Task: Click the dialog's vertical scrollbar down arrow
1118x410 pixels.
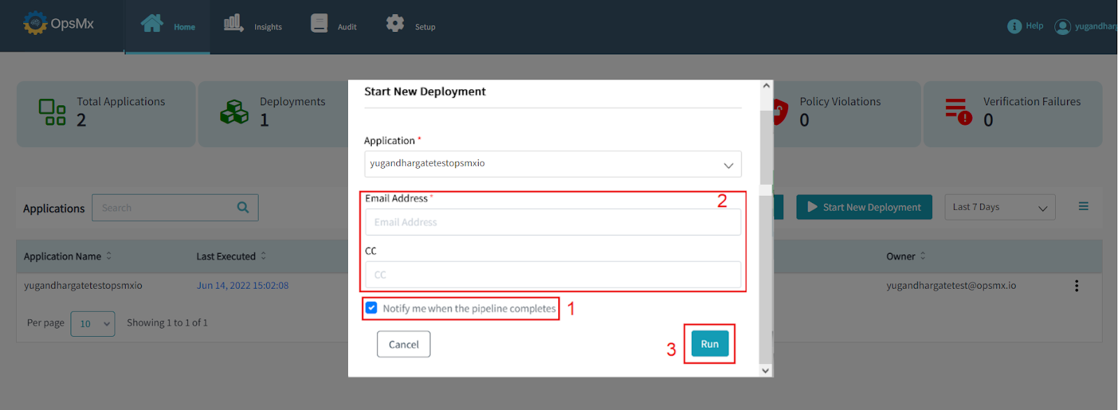Action: [x=766, y=370]
